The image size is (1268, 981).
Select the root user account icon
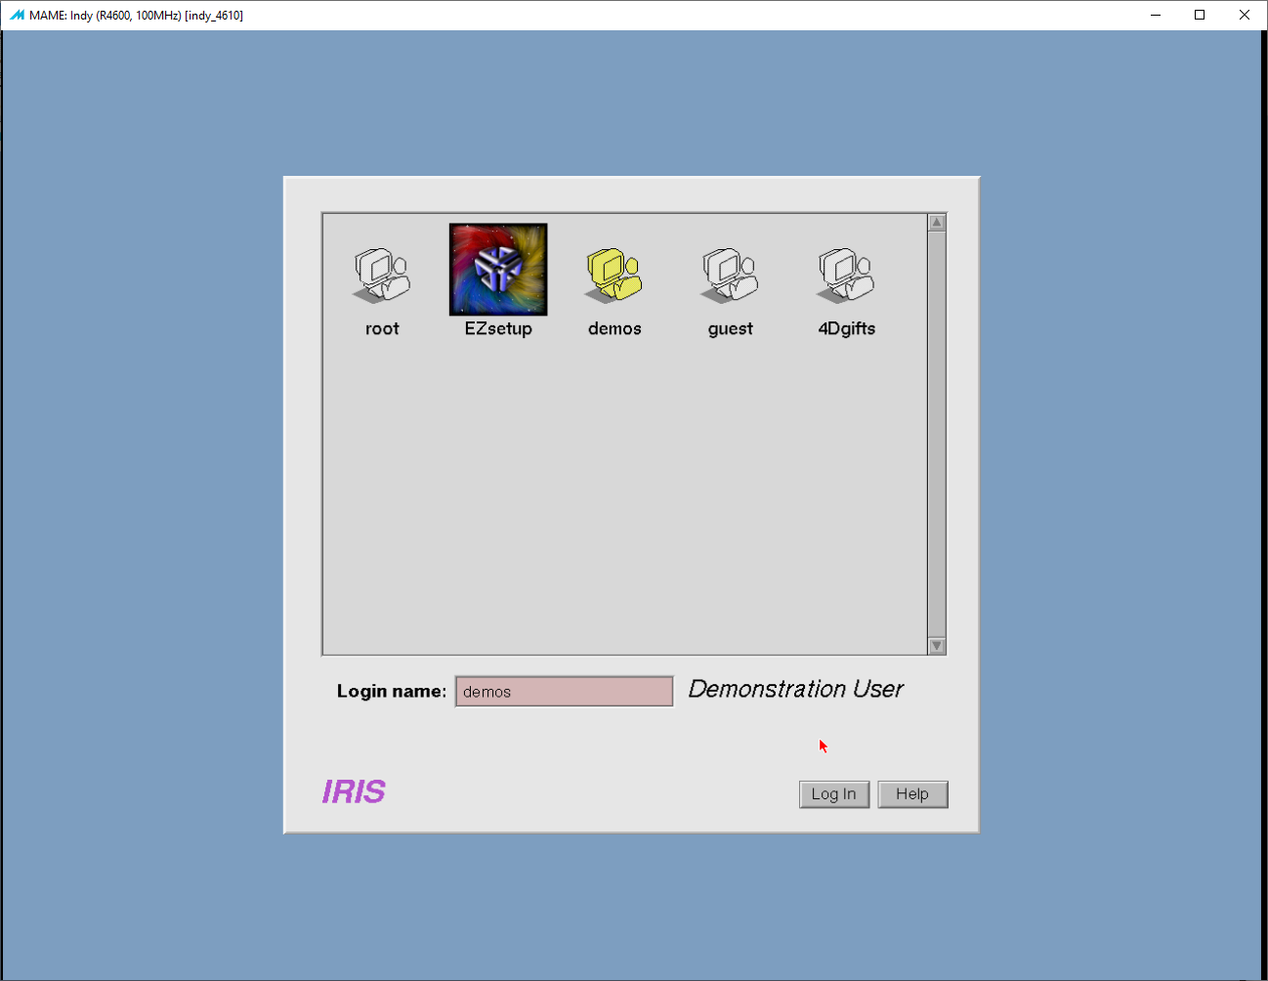click(x=381, y=275)
